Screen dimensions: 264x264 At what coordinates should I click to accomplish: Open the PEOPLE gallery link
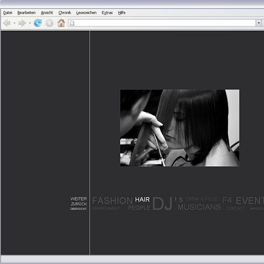coord(139,208)
